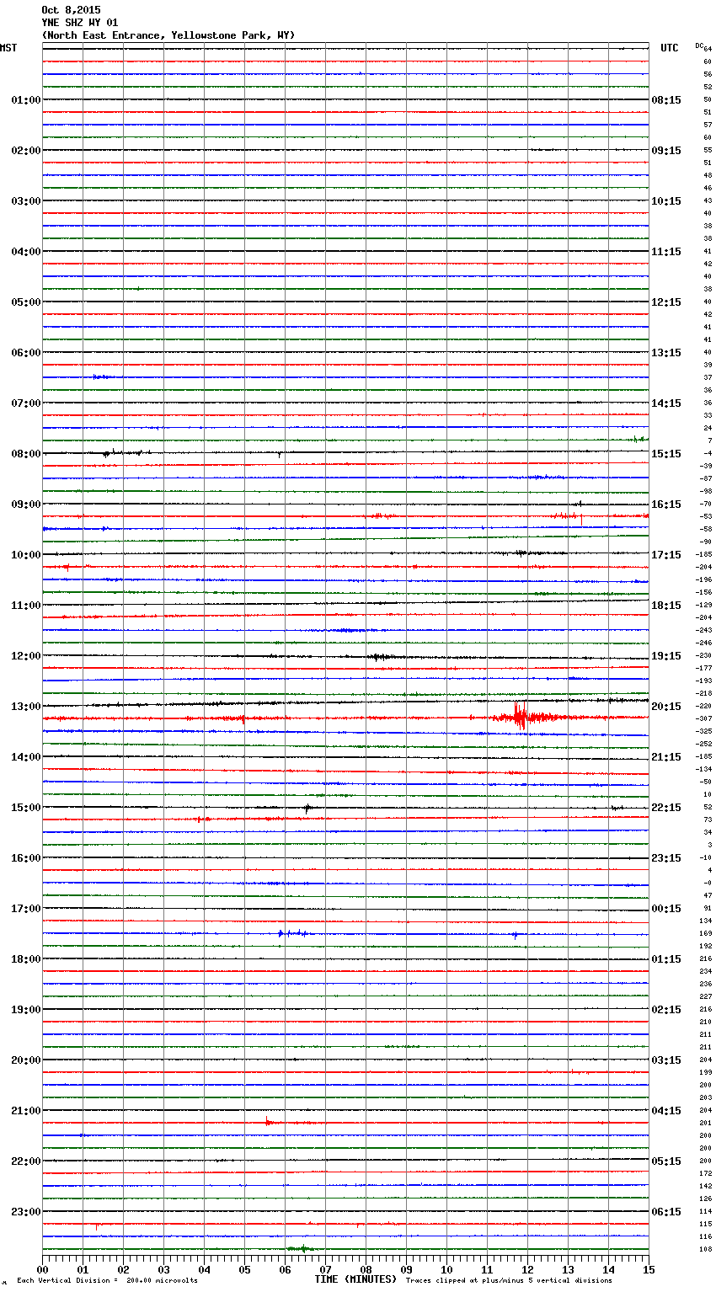Select the 07:00 MST row label
This screenshot has height=1292, width=716.
(26, 403)
